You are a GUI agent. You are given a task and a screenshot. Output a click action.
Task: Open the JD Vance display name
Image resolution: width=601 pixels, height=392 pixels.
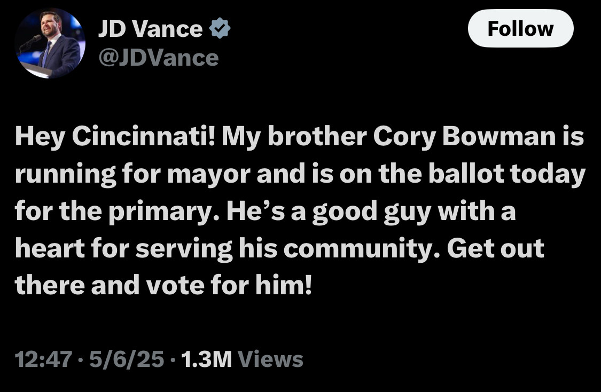tap(150, 29)
